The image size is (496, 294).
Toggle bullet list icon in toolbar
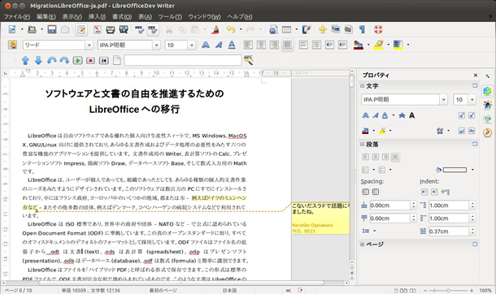[x=316, y=45]
